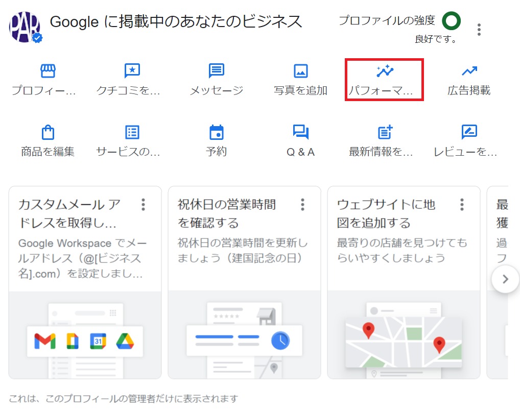Click the 写真を追加 add photo icon
Screen dimensions: 520x412
click(300, 71)
